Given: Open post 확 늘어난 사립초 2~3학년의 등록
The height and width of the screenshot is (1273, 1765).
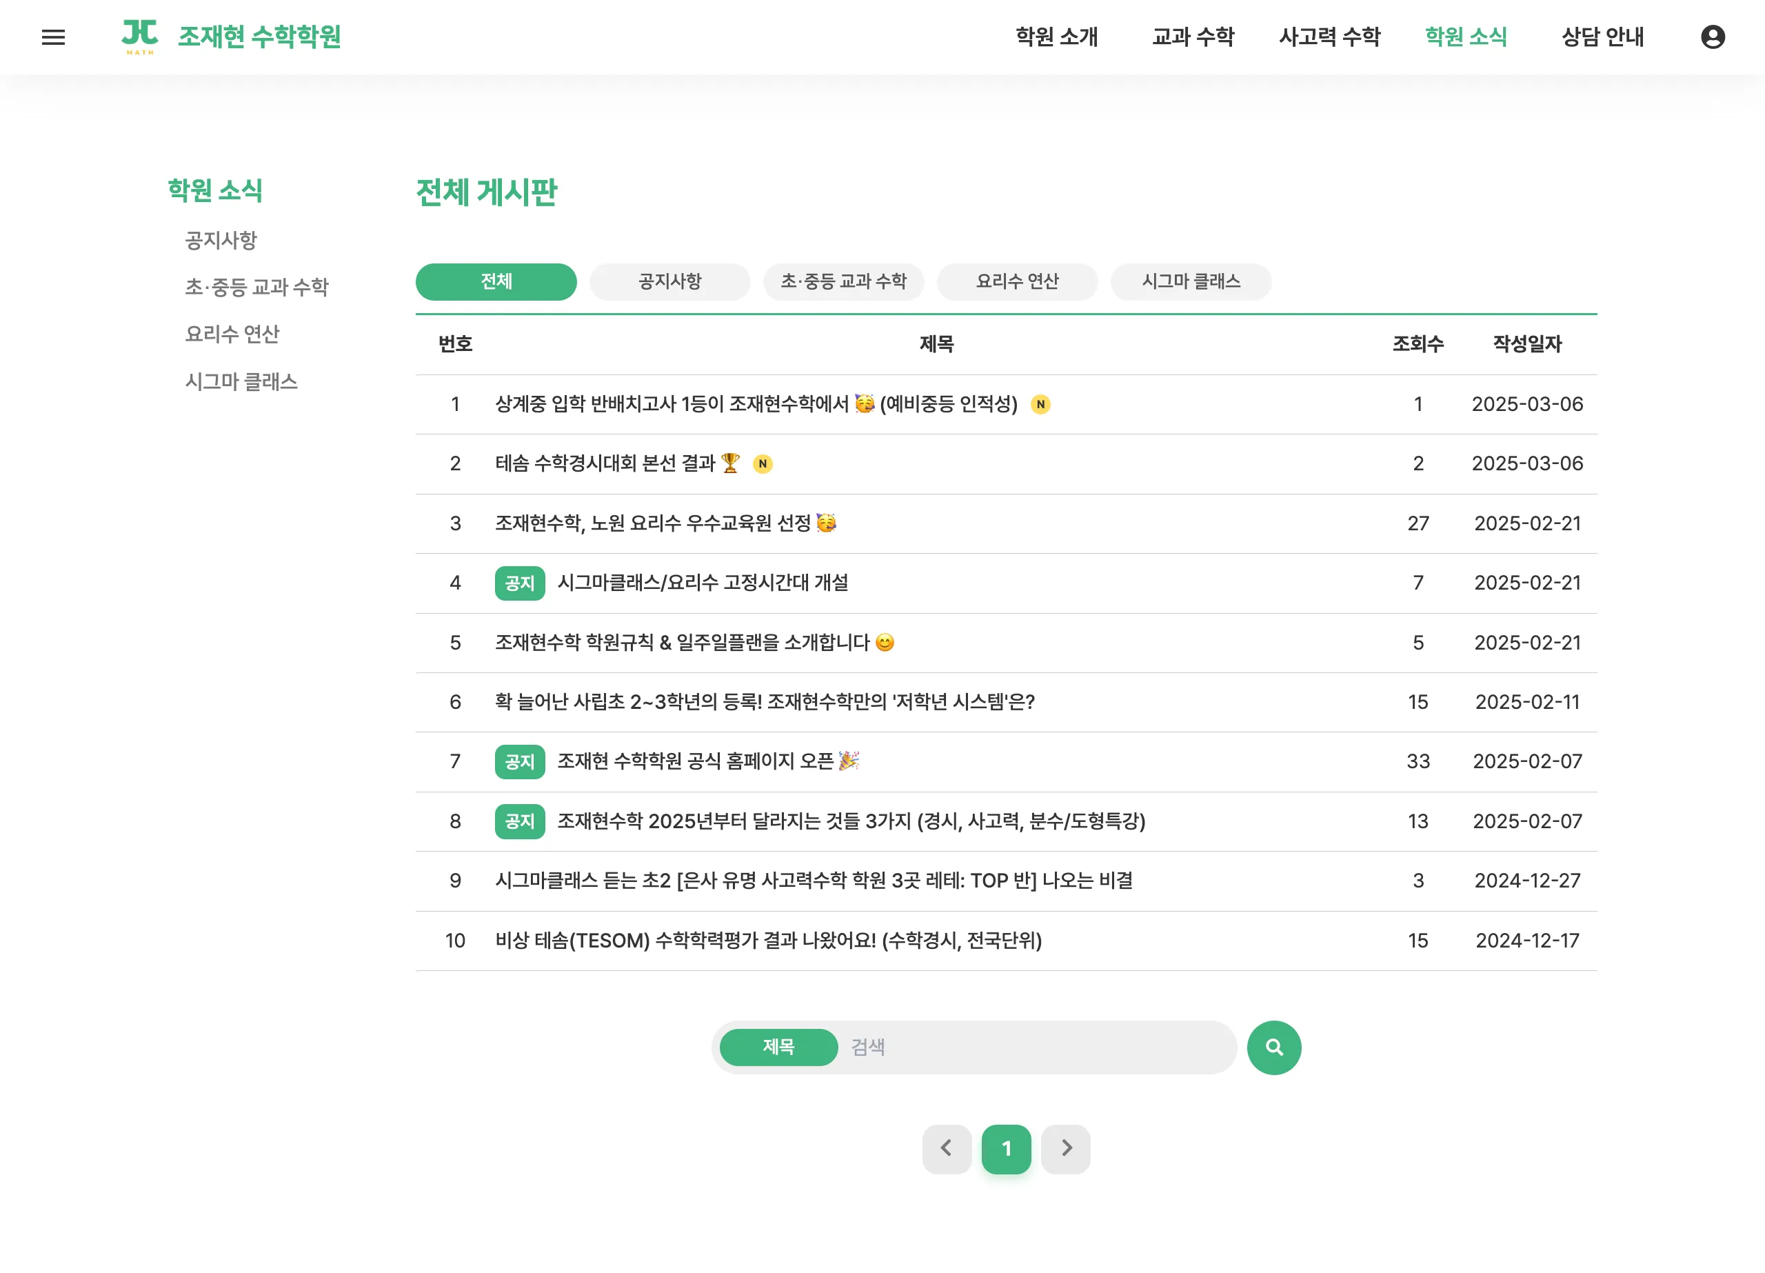Looking at the screenshot, I should [764, 701].
